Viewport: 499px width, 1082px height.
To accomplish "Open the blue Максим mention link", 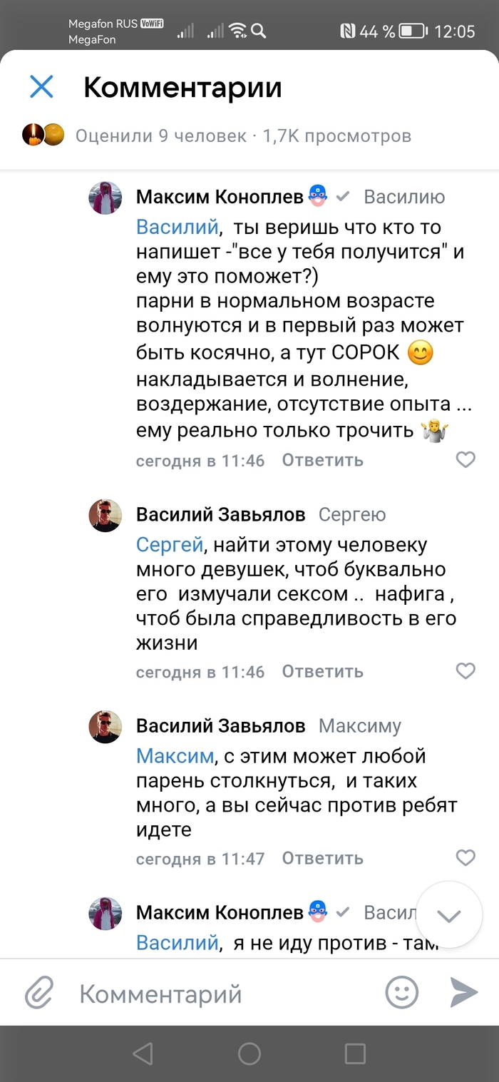I will (175, 756).
